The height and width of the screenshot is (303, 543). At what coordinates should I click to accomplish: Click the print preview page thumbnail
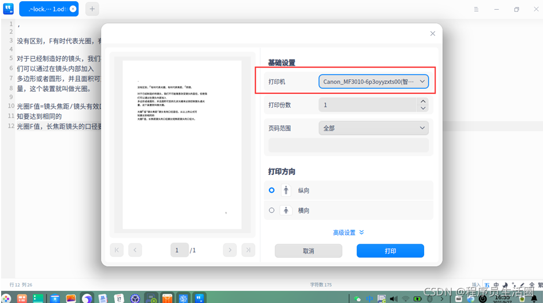pos(182,145)
